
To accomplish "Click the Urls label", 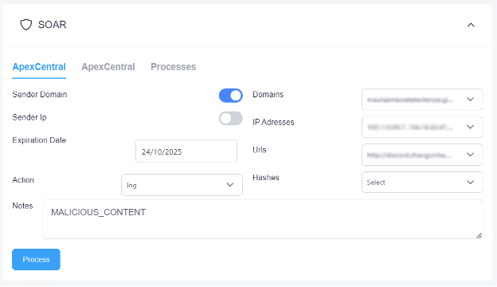I will pyautogui.click(x=260, y=150).
